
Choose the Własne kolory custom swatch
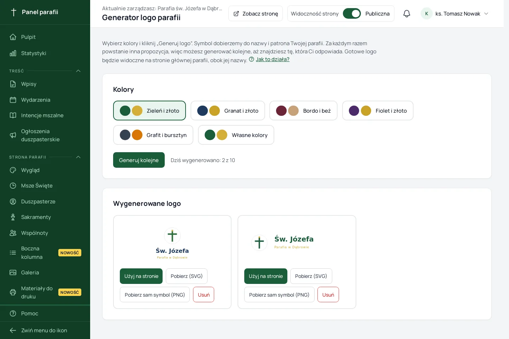(236, 135)
